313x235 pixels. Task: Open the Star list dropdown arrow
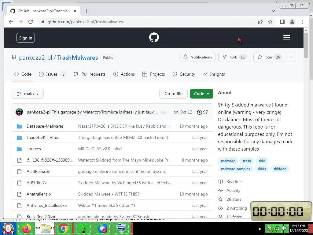[291, 57]
